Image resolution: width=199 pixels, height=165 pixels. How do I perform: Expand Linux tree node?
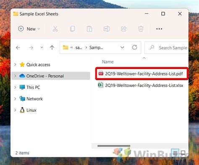tap(15, 110)
